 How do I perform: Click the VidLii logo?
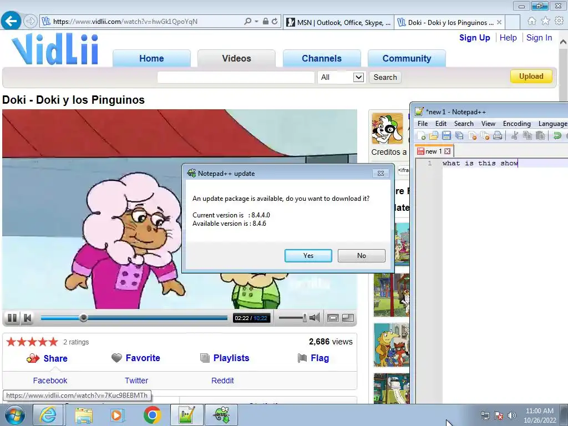(55, 49)
